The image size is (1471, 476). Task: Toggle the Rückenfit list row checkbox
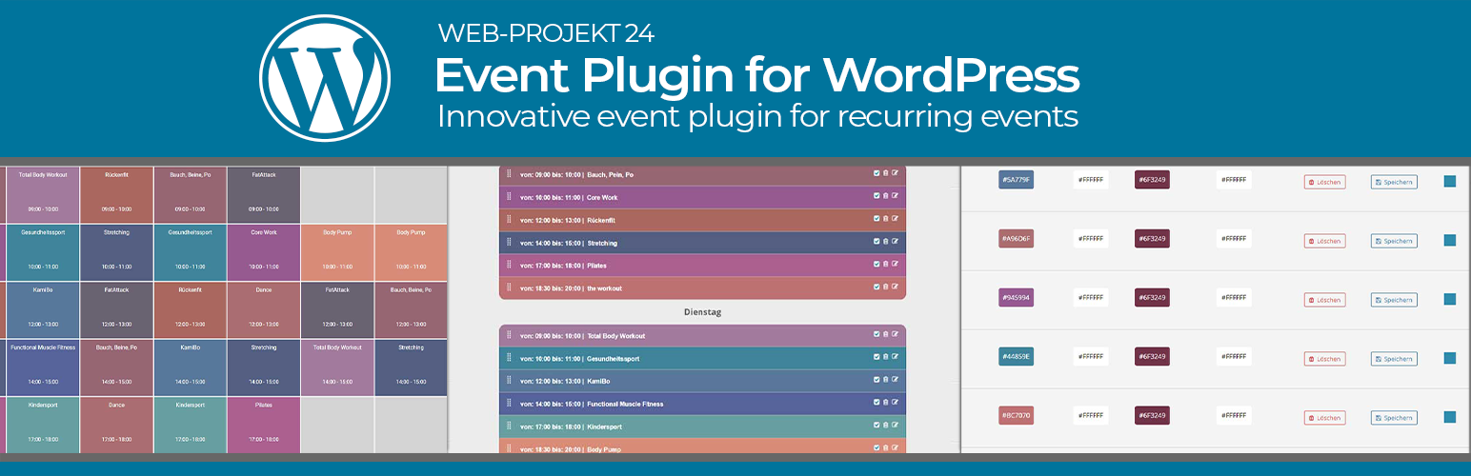point(877,219)
